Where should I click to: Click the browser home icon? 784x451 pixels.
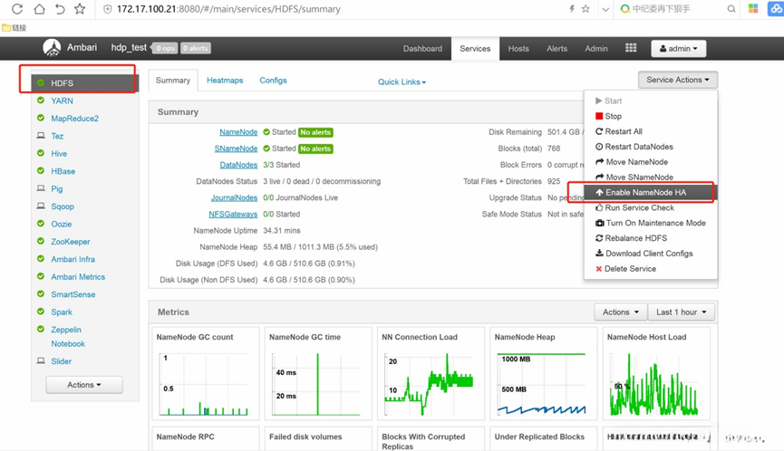[39, 9]
